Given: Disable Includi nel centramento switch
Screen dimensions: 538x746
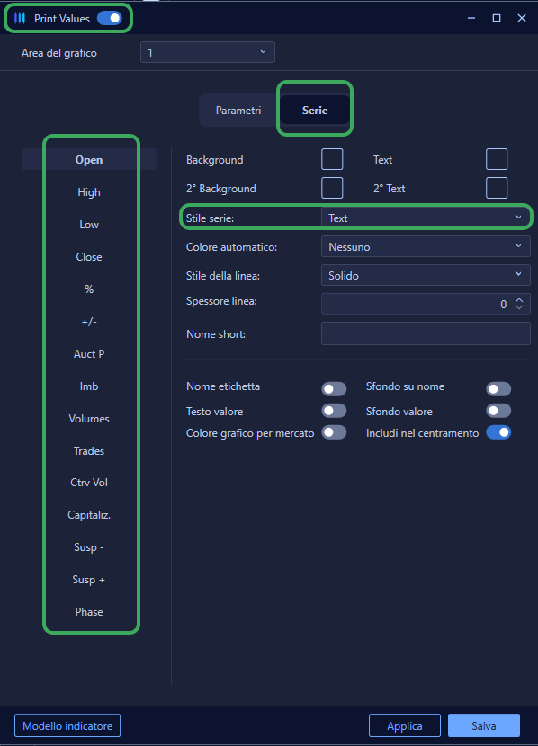Looking at the screenshot, I should (x=498, y=432).
